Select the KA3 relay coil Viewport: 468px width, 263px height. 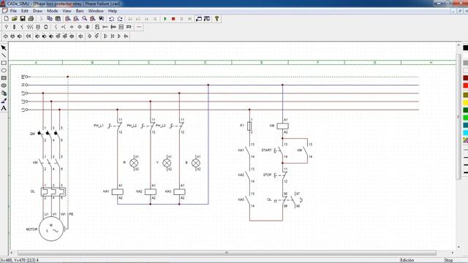tap(179, 191)
